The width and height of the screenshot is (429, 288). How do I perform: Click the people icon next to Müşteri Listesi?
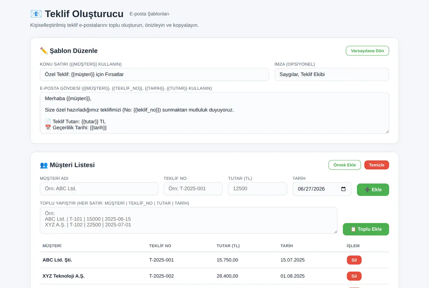[44, 165]
